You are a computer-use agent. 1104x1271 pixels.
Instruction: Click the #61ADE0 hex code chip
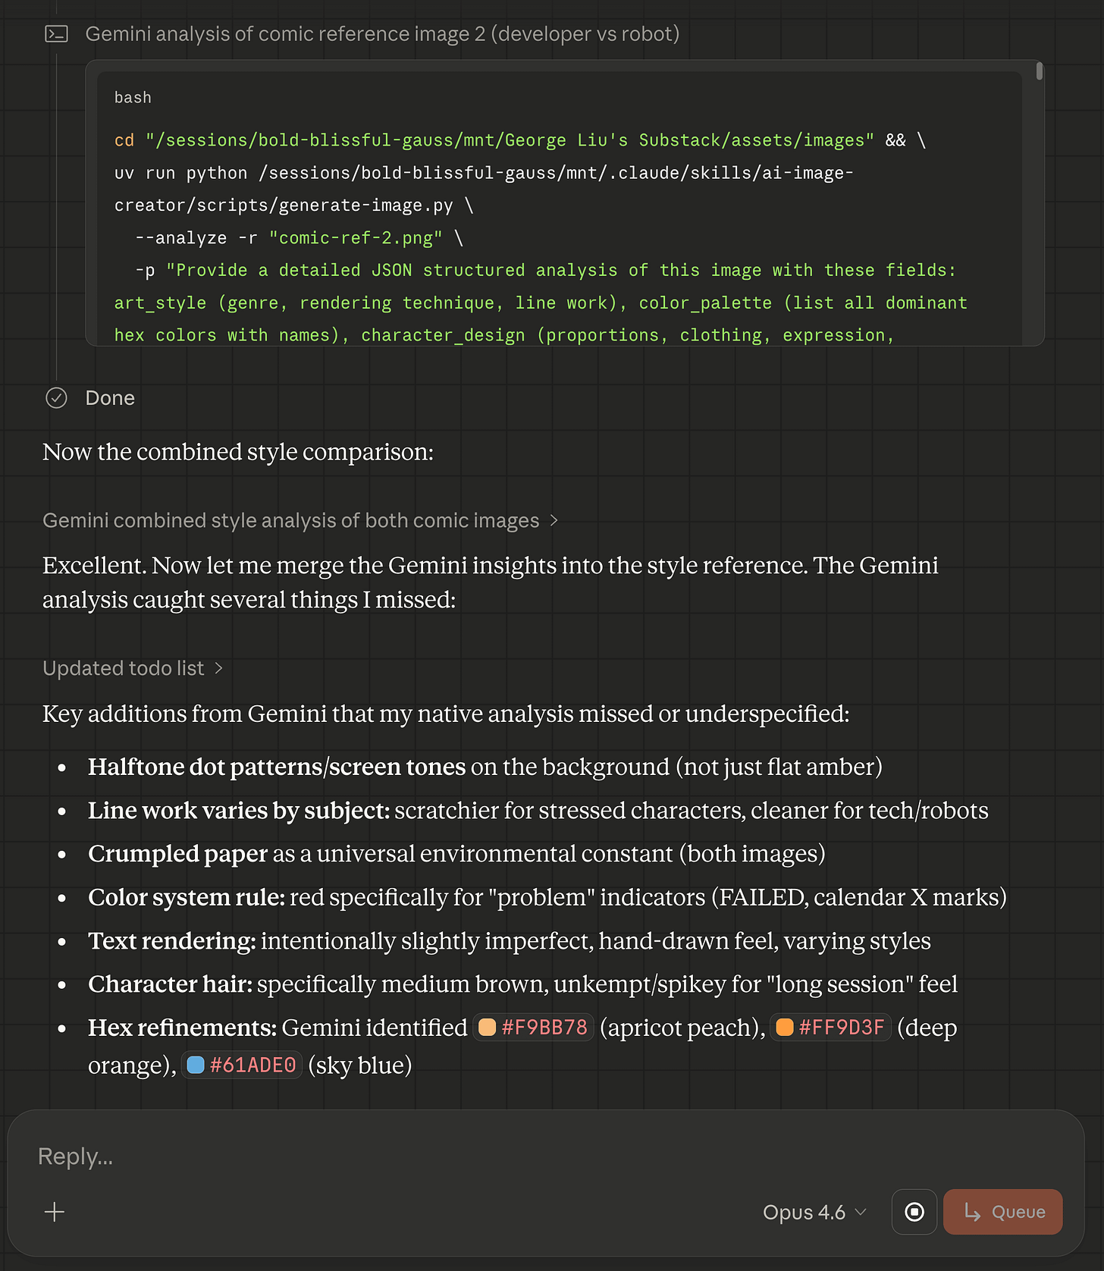[x=242, y=1065]
